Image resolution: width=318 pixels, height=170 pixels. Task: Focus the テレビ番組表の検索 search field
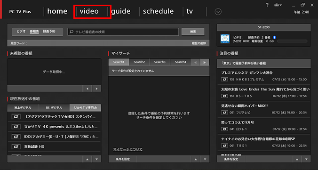coord(123,32)
